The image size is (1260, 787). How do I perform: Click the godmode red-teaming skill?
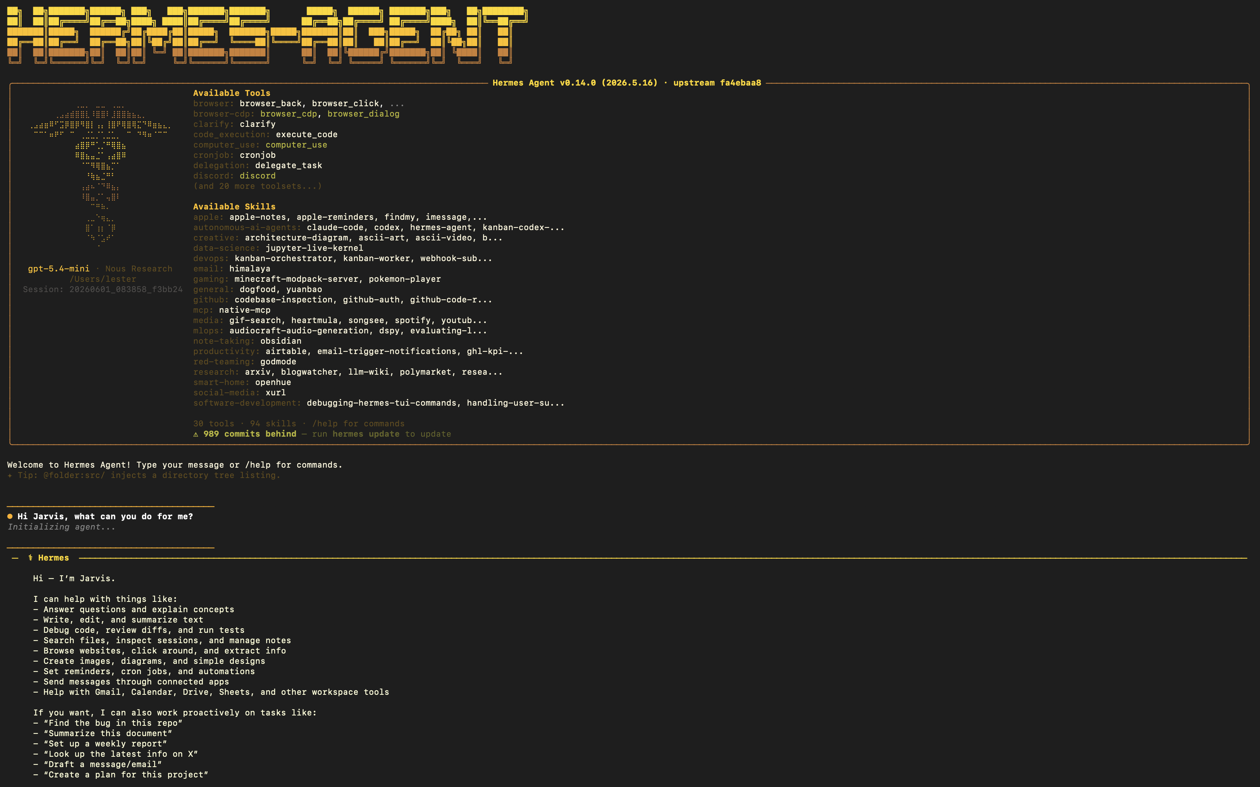tap(278, 362)
